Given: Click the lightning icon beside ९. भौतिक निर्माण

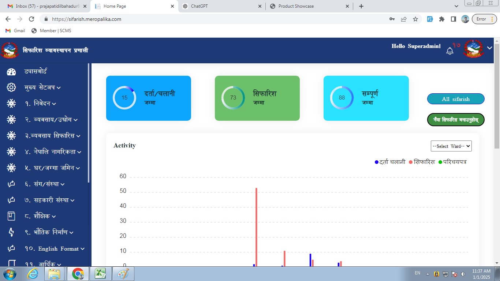Looking at the screenshot, I should point(11,232).
